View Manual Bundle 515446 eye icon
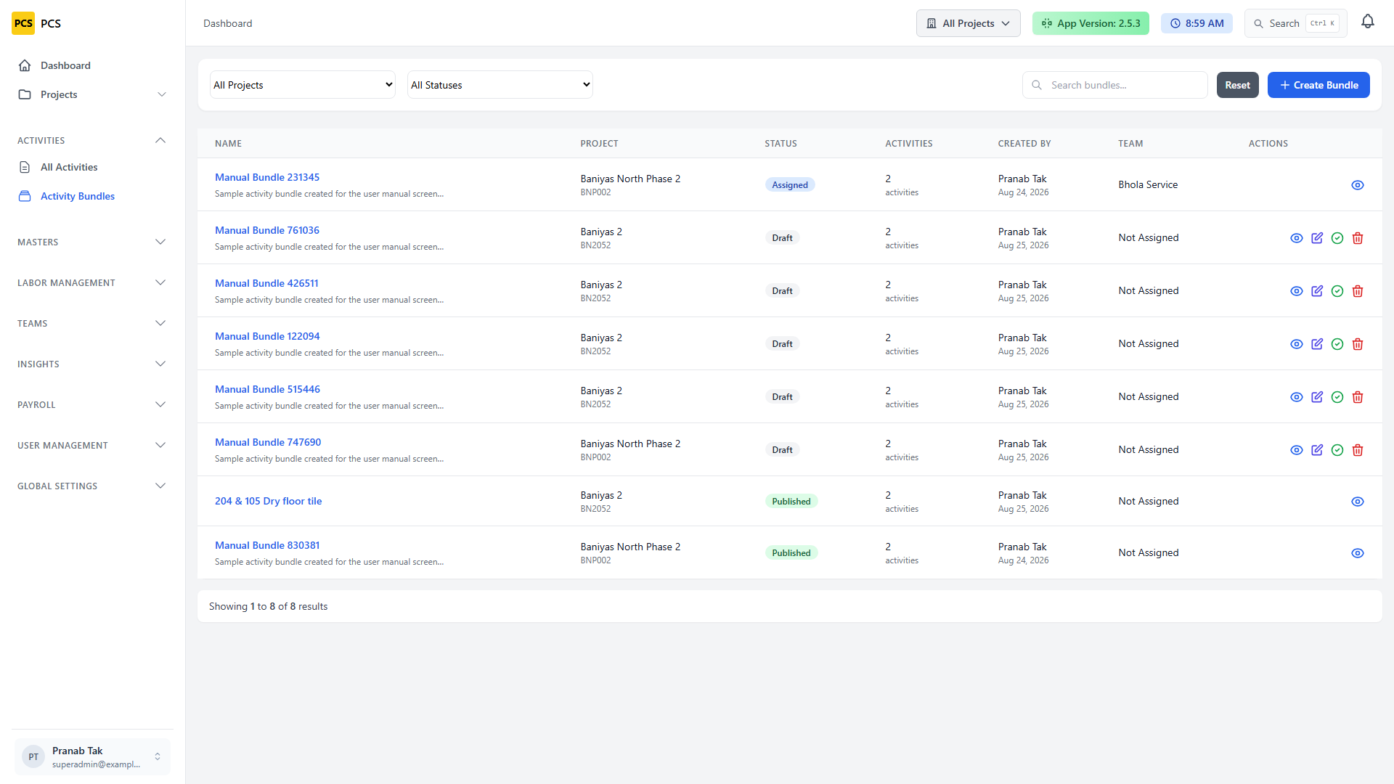 pyautogui.click(x=1297, y=397)
